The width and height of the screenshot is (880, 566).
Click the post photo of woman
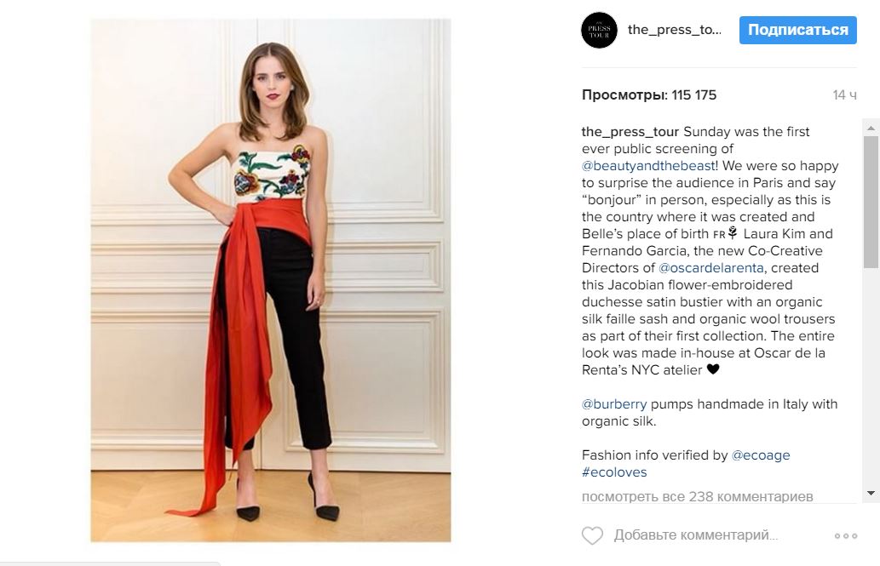click(x=271, y=281)
